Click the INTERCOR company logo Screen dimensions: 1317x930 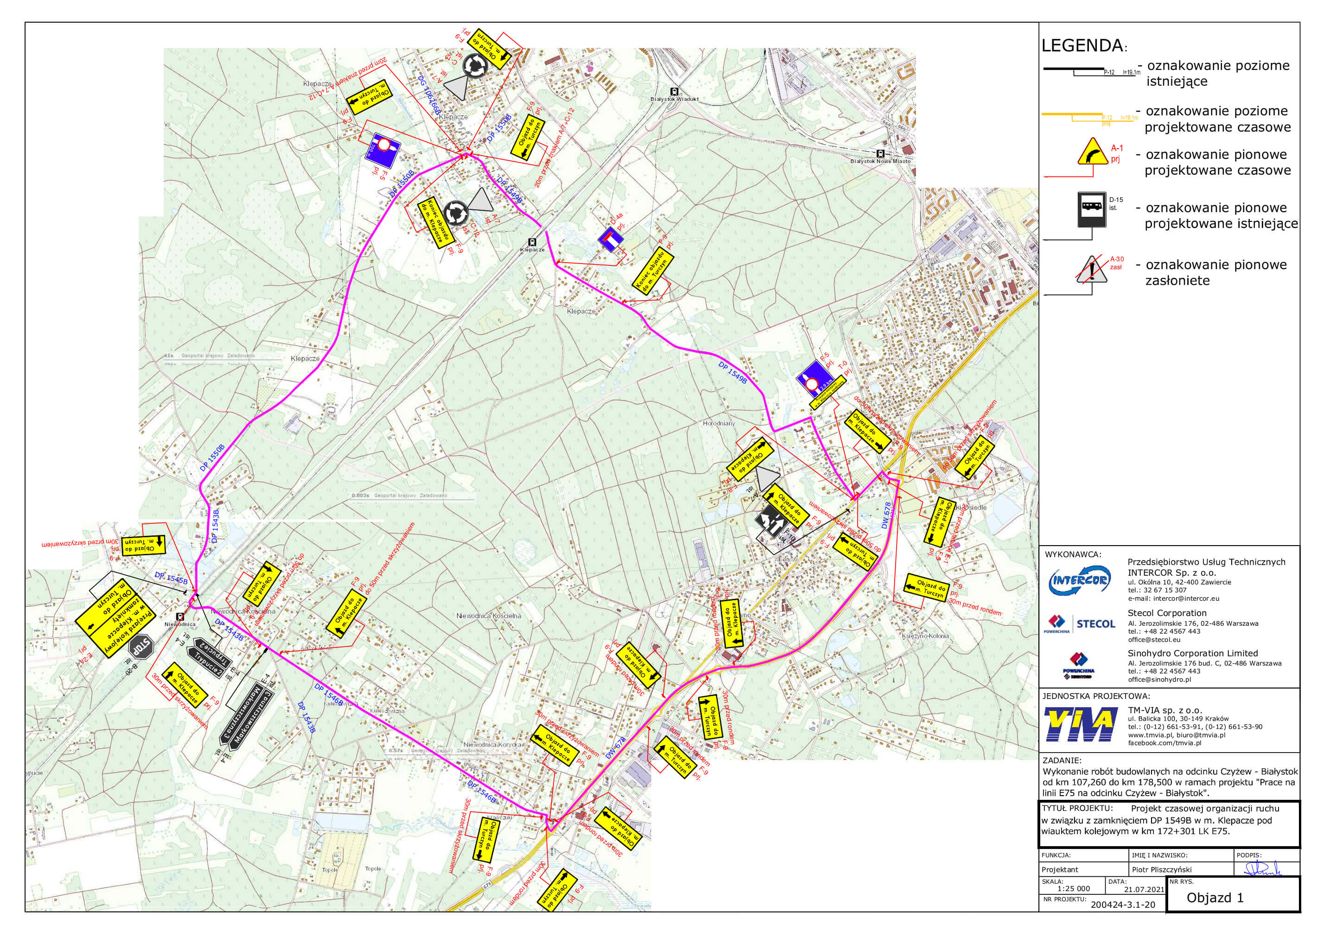click(1079, 581)
